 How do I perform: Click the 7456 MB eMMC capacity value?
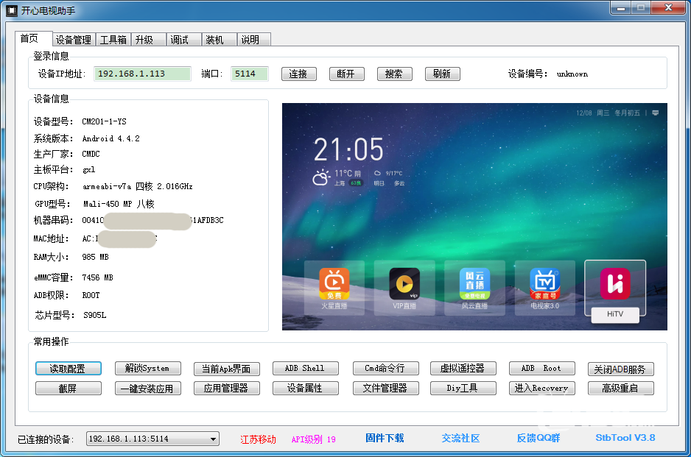click(98, 277)
